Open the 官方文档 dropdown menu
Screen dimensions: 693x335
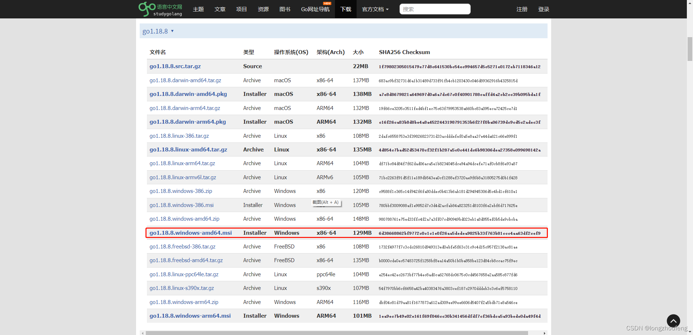point(375,9)
